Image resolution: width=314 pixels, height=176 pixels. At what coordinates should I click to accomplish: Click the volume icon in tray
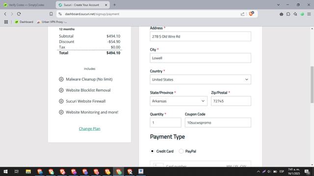coord(269,172)
